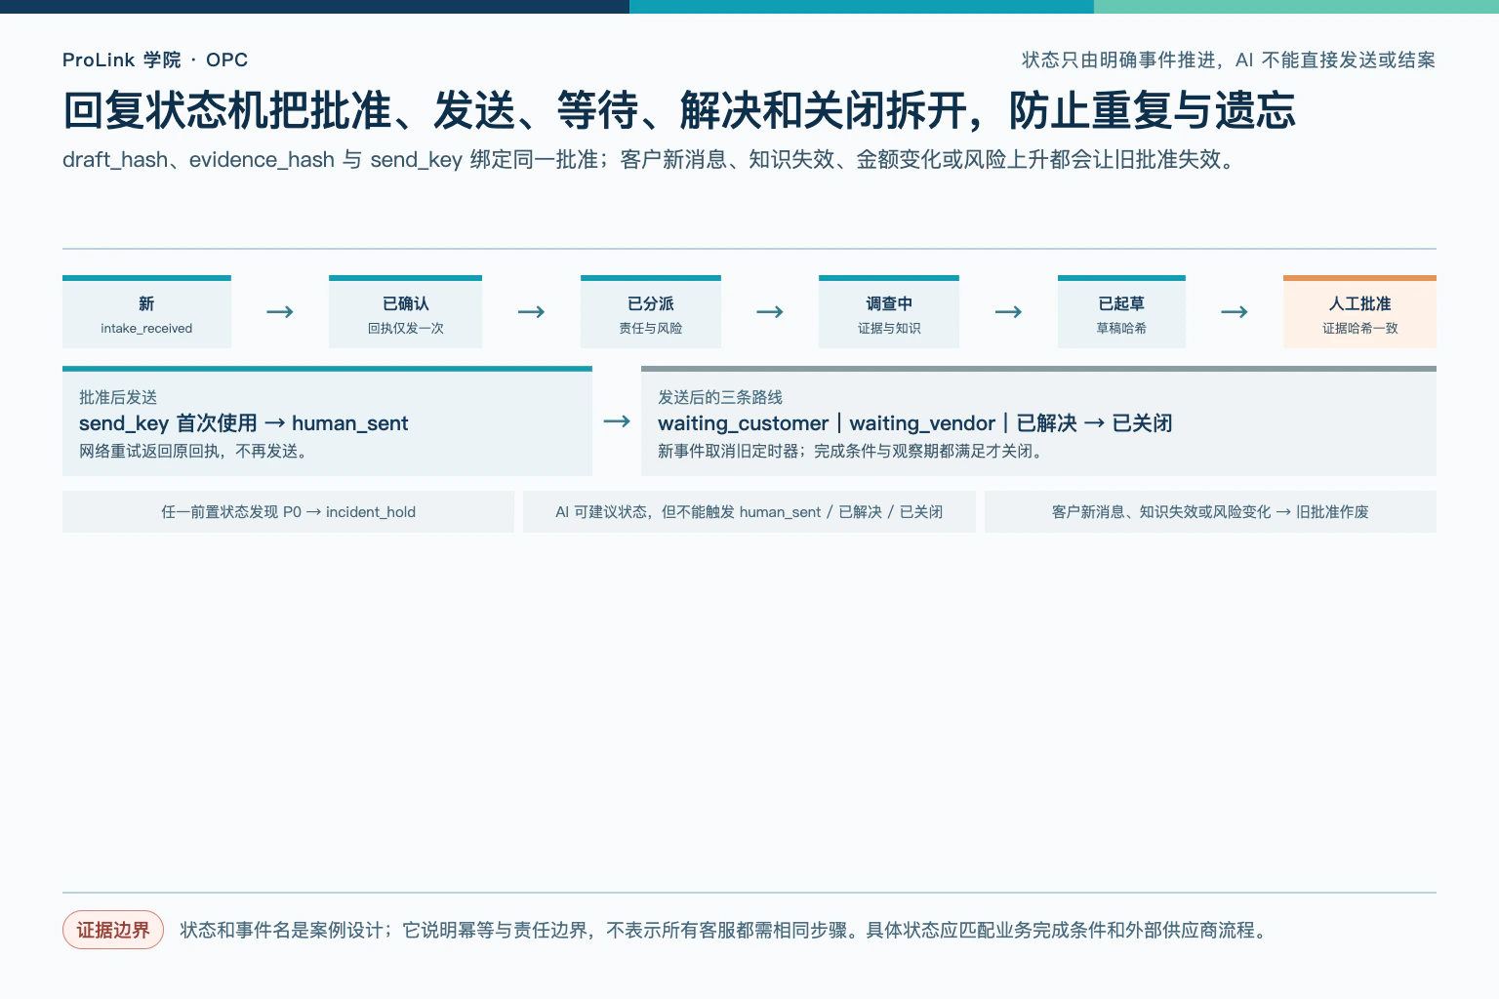Viewport: 1499px width, 999px height.
Task: Click the '责任与风险' caption
Action: 651,328
